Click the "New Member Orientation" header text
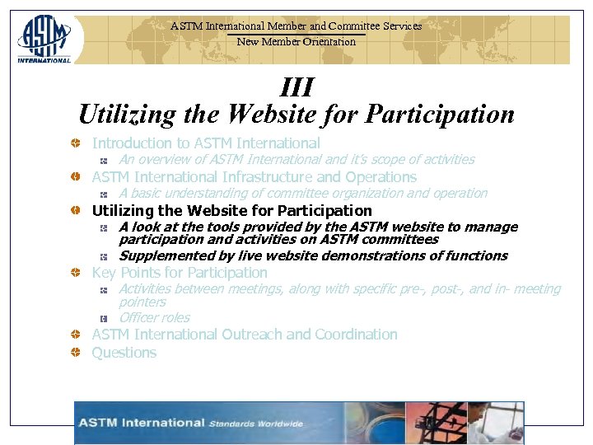Image resolution: width=593 pixels, height=445 pixels. click(296, 42)
